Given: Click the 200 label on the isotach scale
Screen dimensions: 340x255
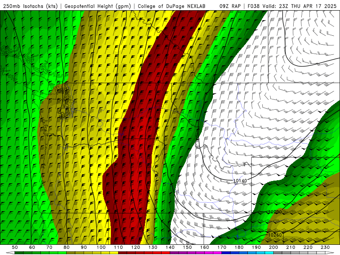Looking at the screenshot, I should point(273,247).
